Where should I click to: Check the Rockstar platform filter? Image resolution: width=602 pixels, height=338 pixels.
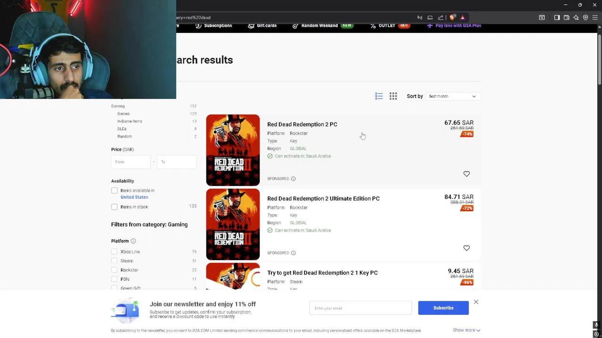point(114,270)
